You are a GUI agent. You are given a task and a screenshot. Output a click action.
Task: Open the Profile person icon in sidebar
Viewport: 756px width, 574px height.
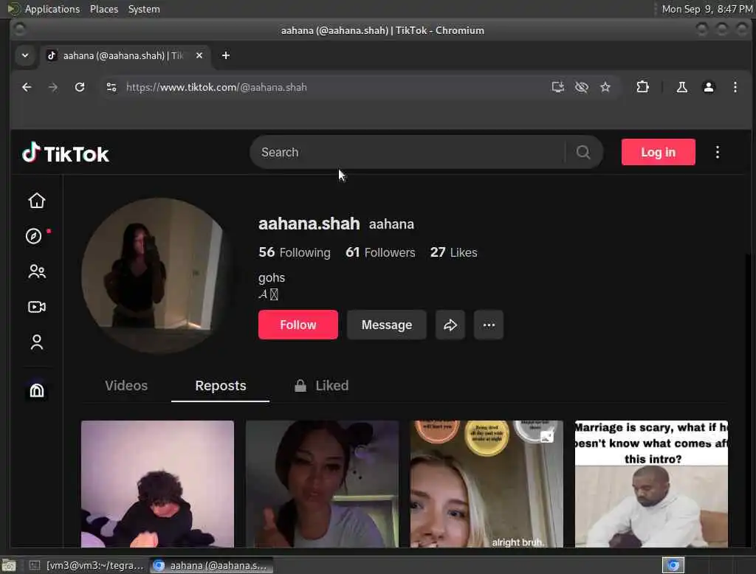[x=37, y=342]
